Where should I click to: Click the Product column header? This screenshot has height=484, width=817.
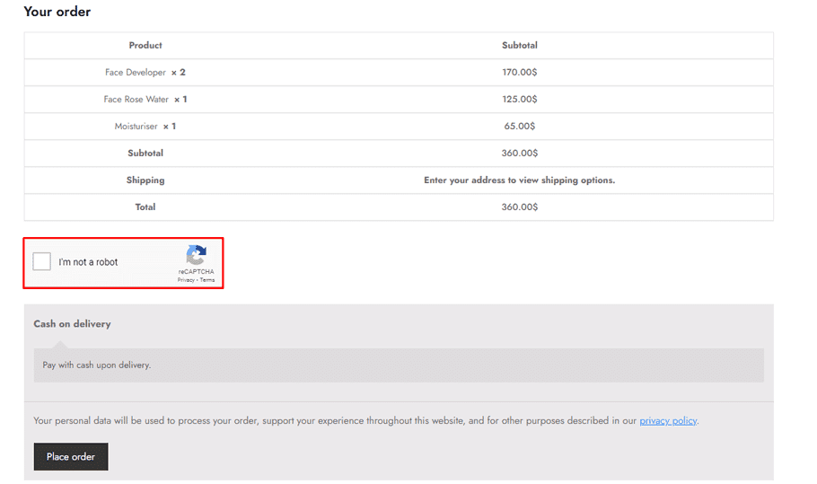pyautogui.click(x=145, y=45)
